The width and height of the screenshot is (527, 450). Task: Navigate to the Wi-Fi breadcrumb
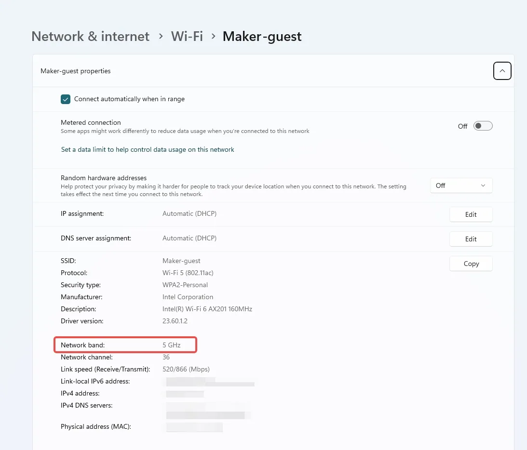point(187,36)
